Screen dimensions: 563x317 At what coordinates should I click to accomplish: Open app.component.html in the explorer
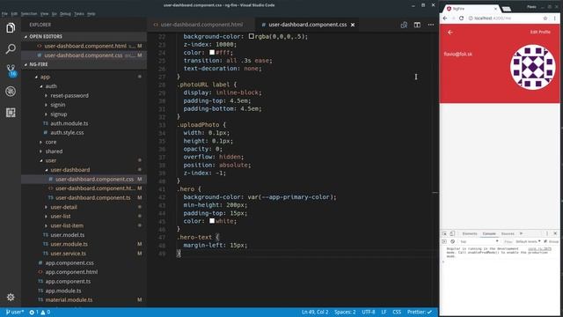coord(71,272)
